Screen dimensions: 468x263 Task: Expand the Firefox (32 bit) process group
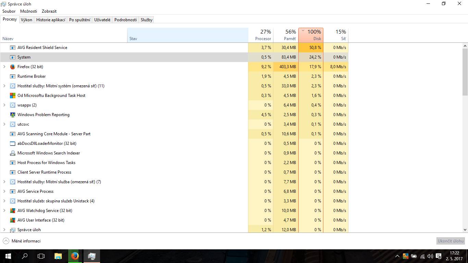[4, 67]
